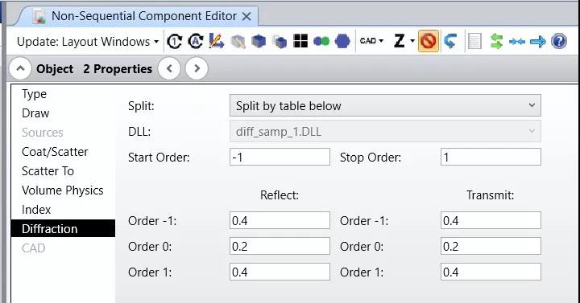This screenshot has width=580, height=303.
Task: Collapse the Object Properties panel
Action: (20, 68)
